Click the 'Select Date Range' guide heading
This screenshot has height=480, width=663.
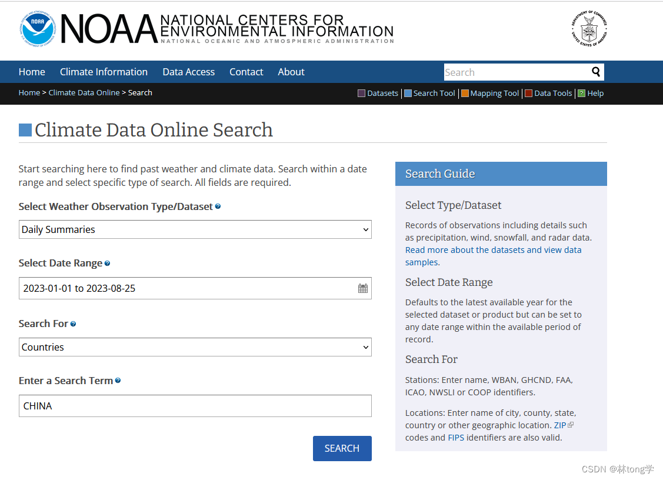[x=449, y=282]
